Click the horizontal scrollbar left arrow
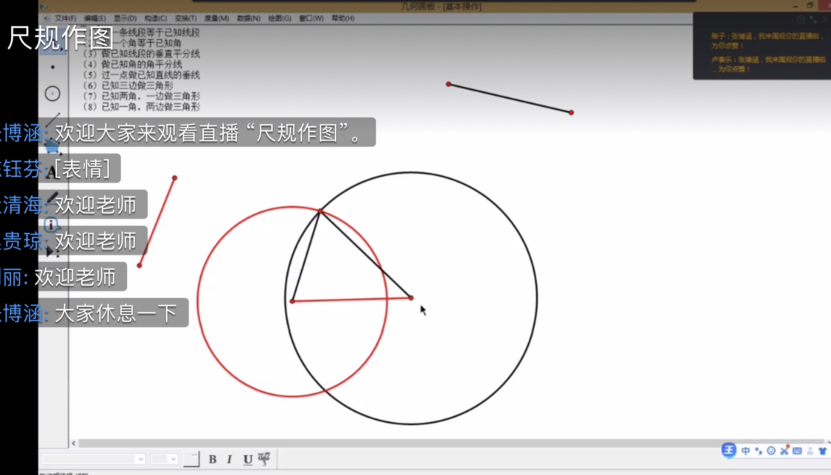The width and height of the screenshot is (831, 475). pyautogui.click(x=74, y=443)
